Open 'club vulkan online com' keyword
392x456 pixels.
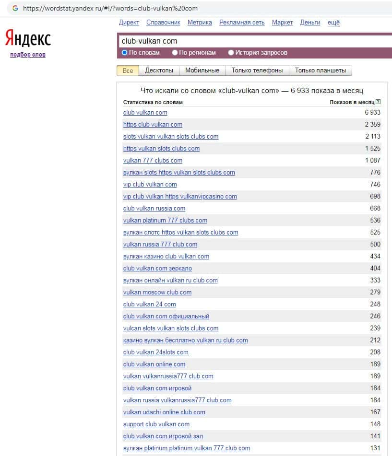click(154, 364)
